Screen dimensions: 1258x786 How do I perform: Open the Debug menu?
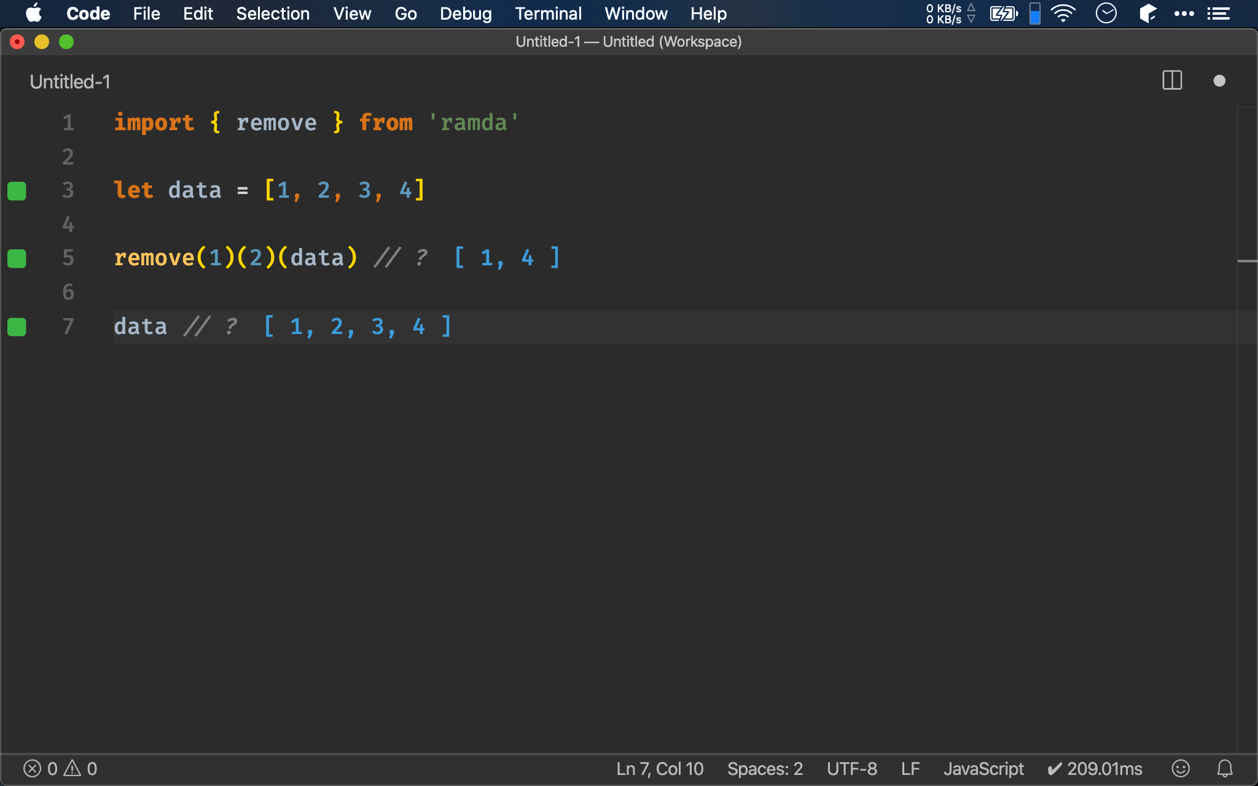464,14
